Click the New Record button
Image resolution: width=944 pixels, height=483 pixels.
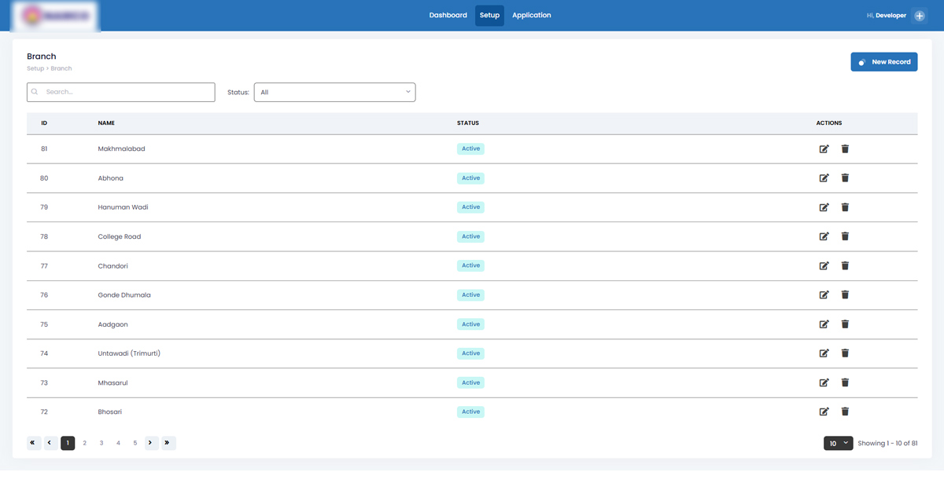pyautogui.click(x=884, y=62)
